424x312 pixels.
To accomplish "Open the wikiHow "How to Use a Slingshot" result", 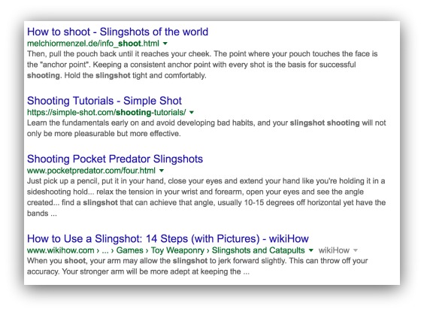I will [x=168, y=239].
